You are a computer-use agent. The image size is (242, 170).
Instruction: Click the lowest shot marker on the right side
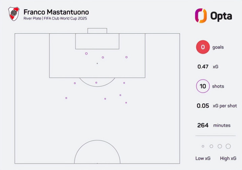pos(126,103)
